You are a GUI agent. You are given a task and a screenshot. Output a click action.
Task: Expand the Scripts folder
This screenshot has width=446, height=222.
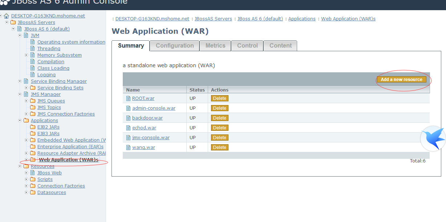pos(27,179)
